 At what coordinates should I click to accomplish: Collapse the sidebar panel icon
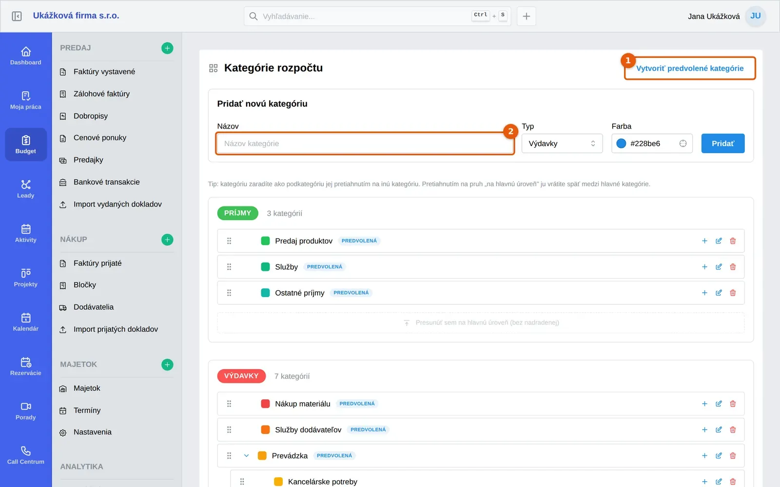(x=17, y=16)
